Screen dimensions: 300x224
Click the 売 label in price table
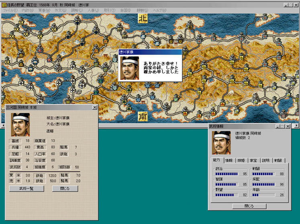[x=12, y=181]
